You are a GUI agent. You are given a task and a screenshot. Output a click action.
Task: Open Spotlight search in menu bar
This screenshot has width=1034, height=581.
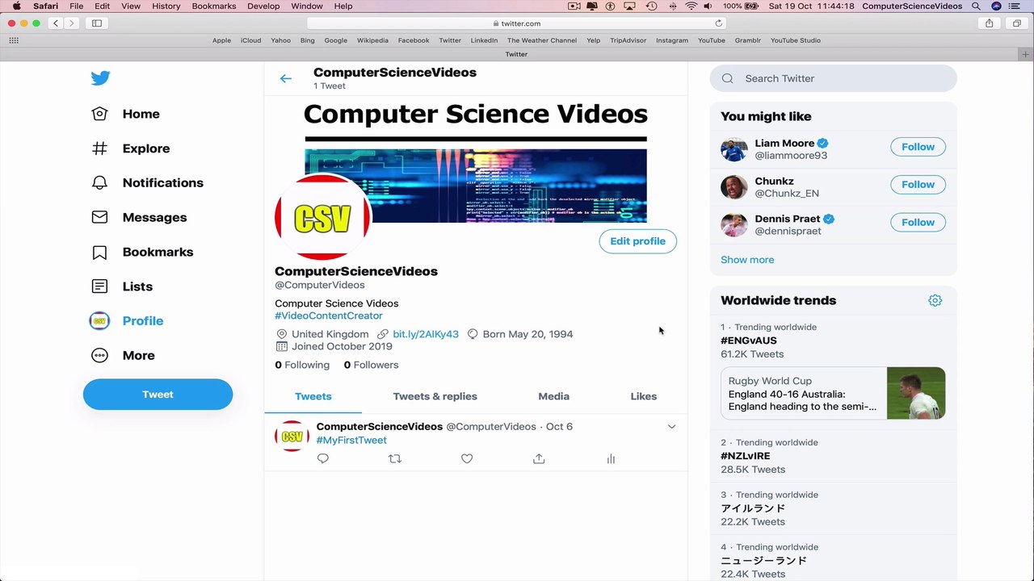click(x=976, y=6)
